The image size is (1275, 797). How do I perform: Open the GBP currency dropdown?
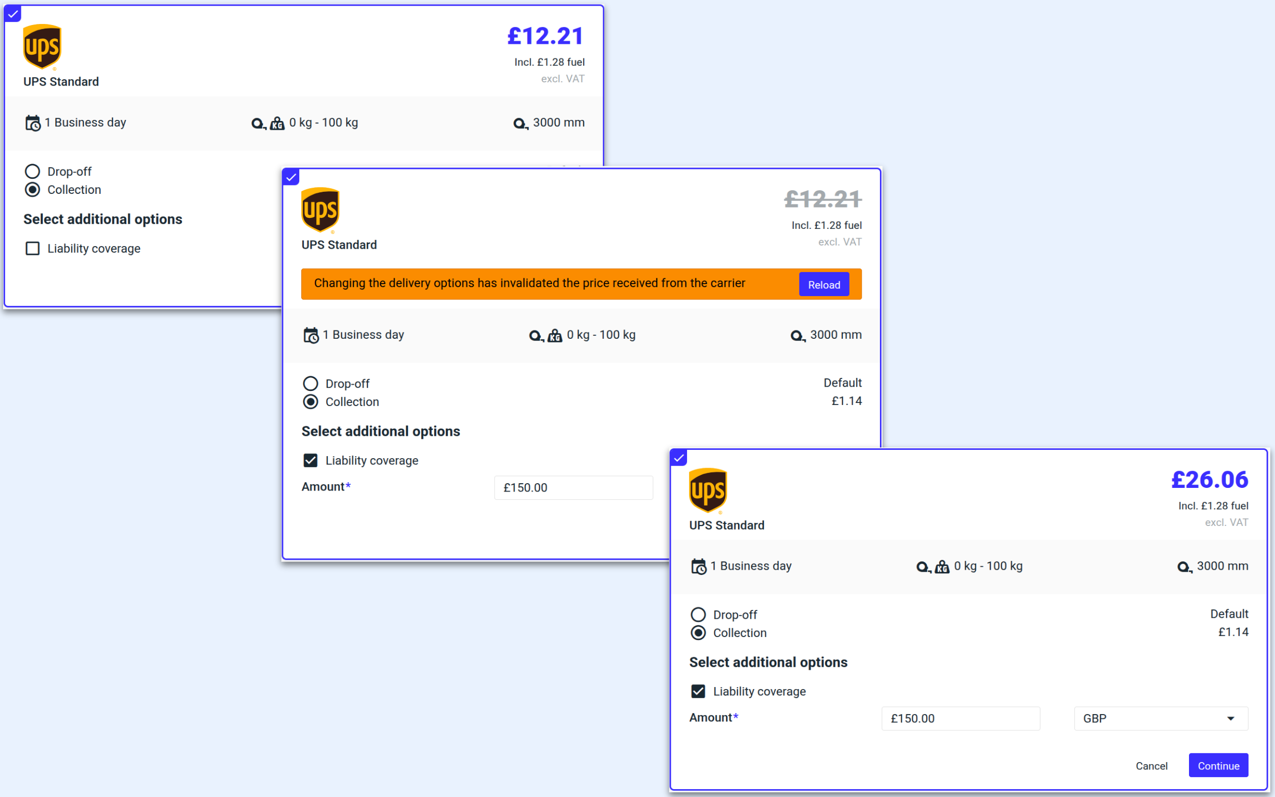tap(1161, 718)
